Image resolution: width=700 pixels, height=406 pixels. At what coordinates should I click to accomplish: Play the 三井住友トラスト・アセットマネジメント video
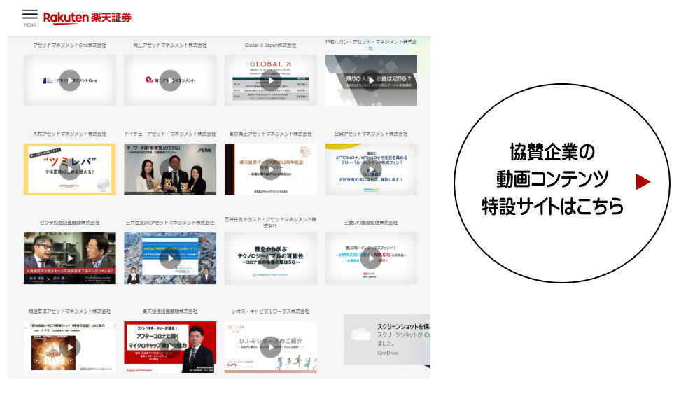[270, 258]
